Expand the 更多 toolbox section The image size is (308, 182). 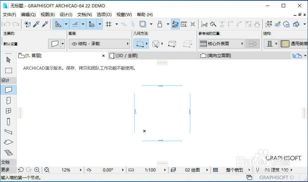tap(8, 169)
